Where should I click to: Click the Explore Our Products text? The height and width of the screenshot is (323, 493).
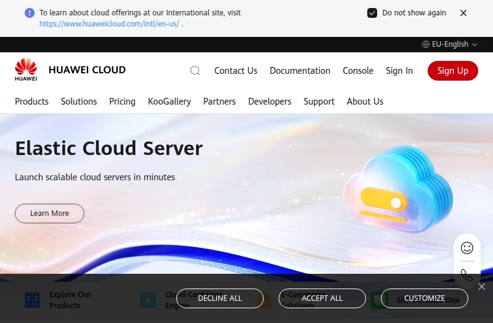click(70, 300)
